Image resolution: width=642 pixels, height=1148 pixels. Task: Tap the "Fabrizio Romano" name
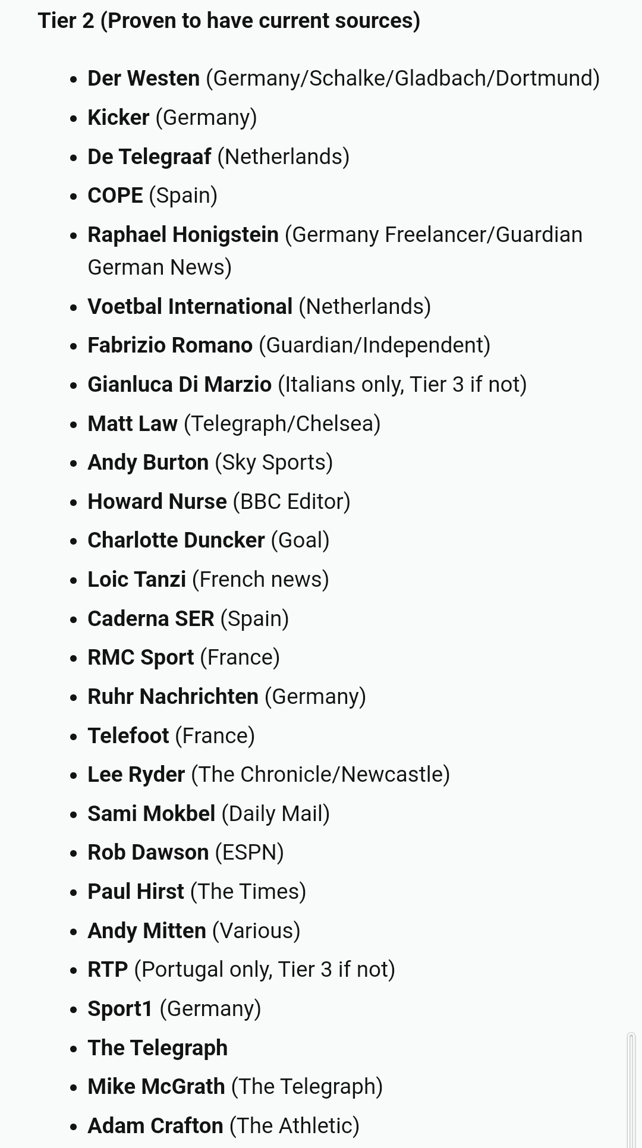coord(170,345)
